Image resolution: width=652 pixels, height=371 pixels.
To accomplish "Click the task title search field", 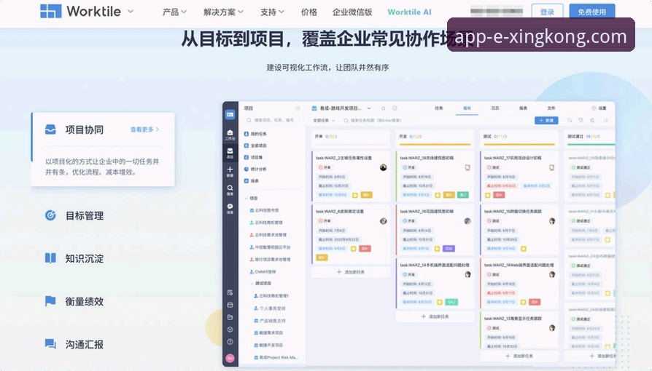I will [x=373, y=120].
